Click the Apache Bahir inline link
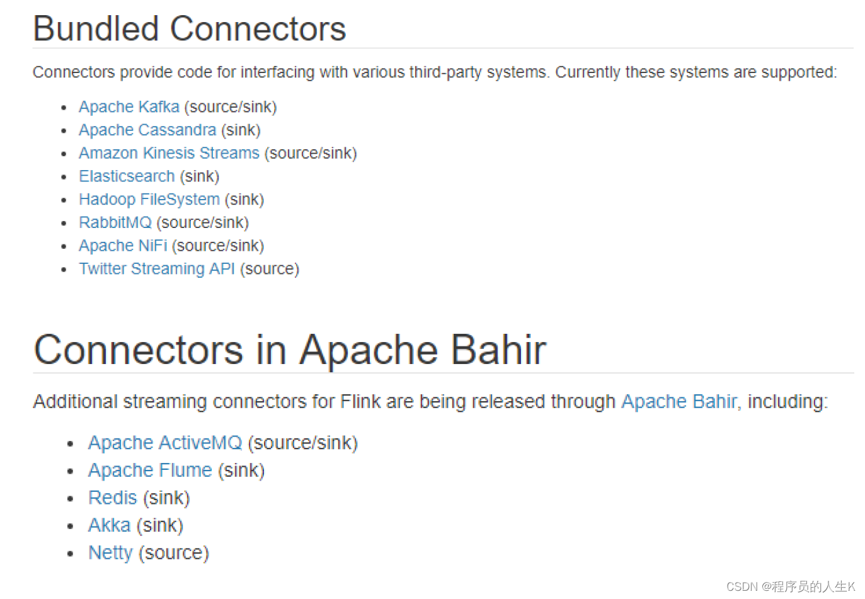865x599 pixels. (678, 402)
